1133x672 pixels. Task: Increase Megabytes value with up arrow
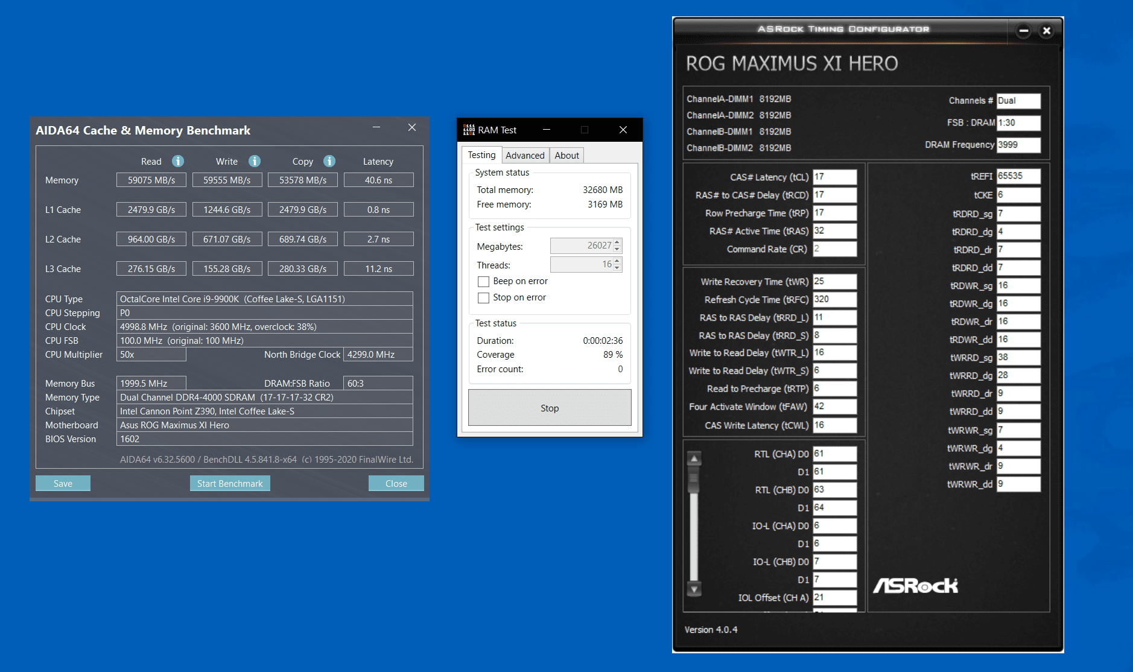[617, 242]
